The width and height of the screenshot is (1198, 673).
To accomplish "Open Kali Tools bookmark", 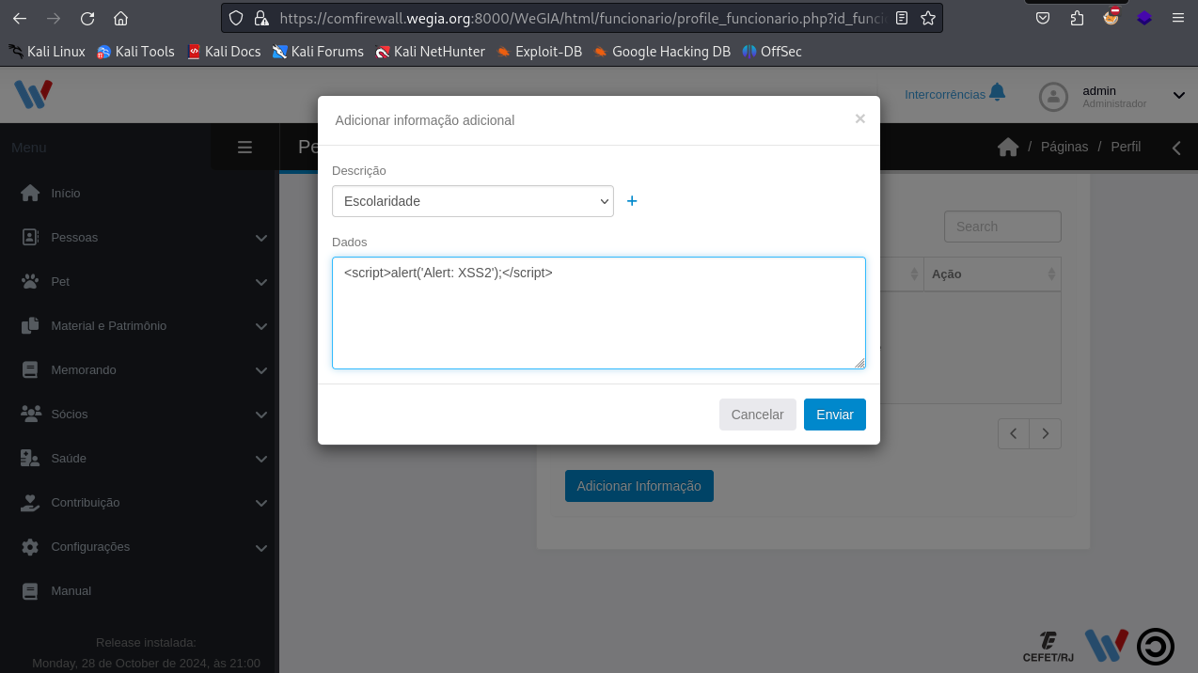I will click(x=135, y=52).
